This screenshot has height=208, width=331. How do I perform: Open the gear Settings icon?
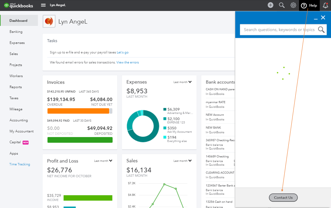pos(293,5)
